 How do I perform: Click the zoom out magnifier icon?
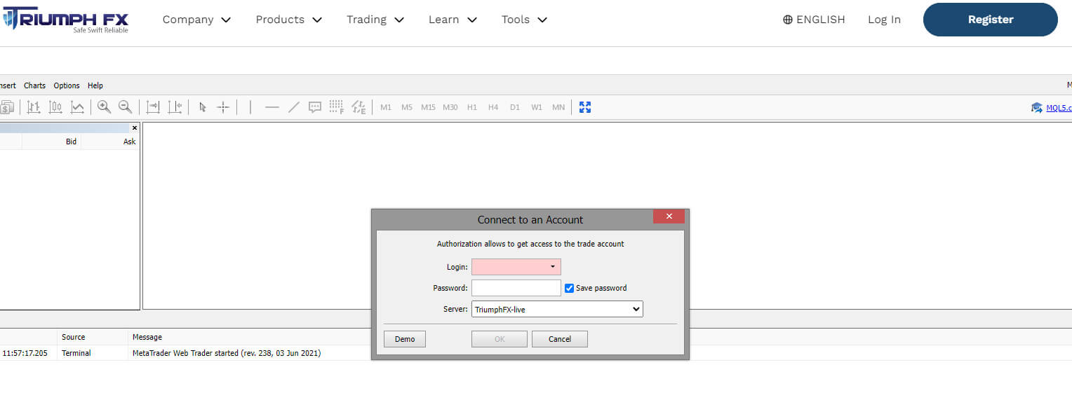125,107
